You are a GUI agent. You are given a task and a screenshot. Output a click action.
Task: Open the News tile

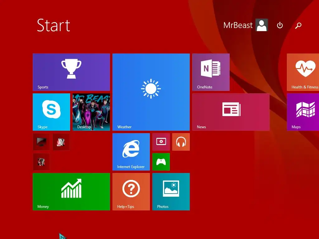pos(231,112)
